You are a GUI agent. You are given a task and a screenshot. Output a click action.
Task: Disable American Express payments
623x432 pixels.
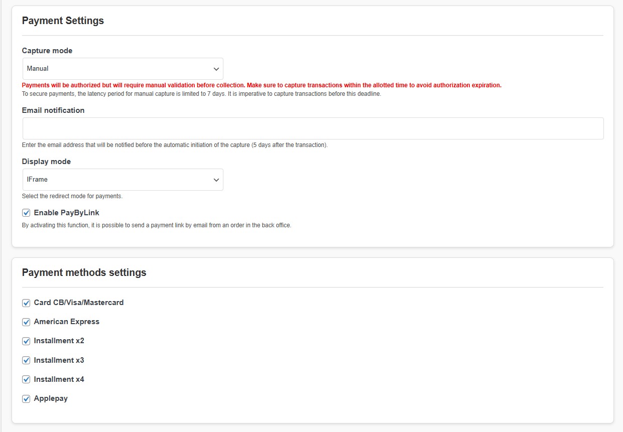26,322
